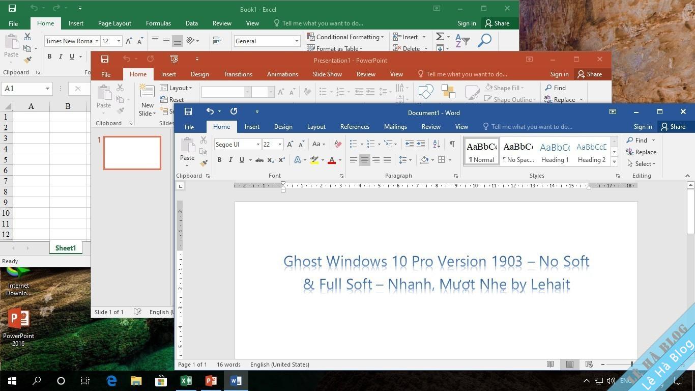The height and width of the screenshot is (391, 695).
Task: Click Undo in Word quick access toolbar
Action: pos(210,111)
